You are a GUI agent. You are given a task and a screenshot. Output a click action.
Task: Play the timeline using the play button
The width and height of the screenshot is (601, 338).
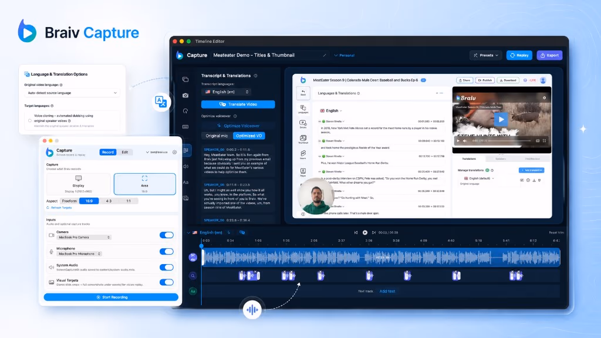point(365,232)
